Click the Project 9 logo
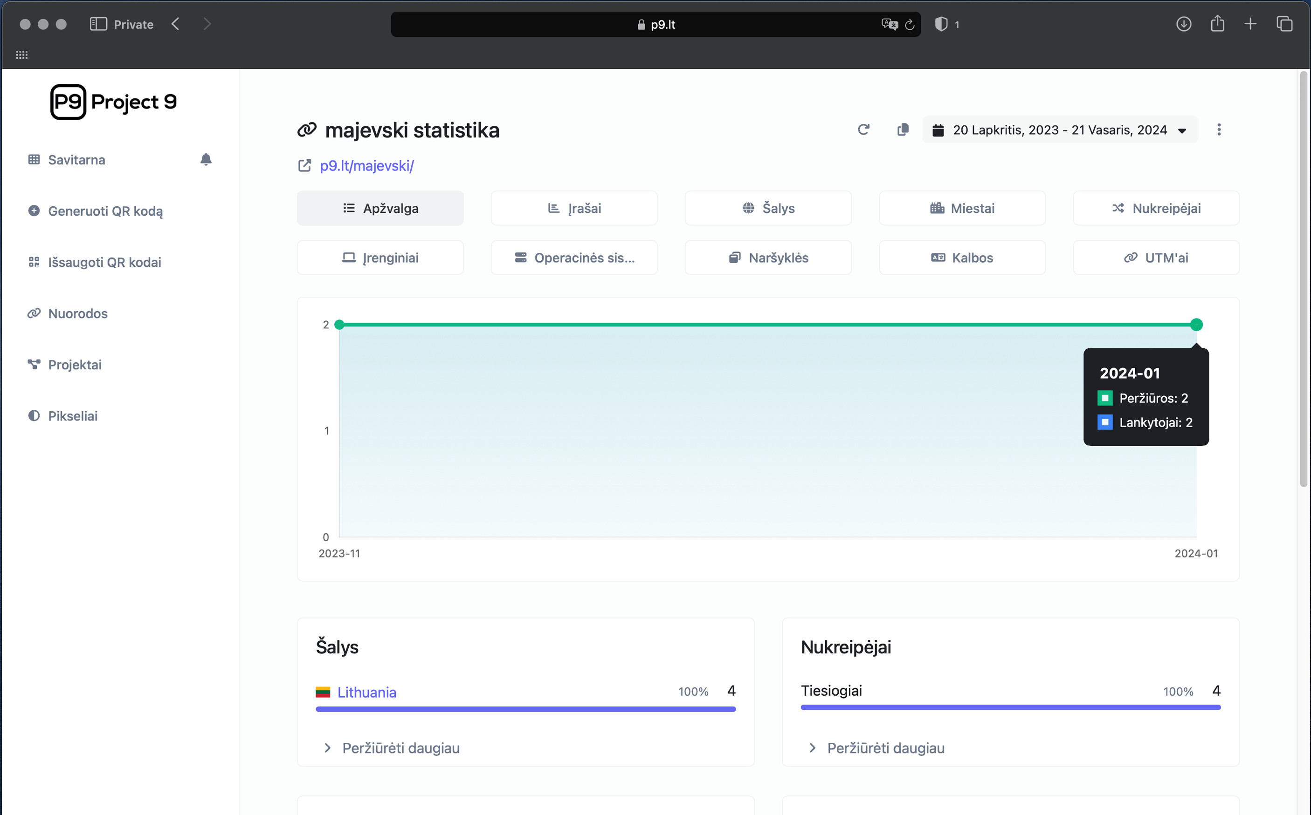The image size is (1311, 815). click(113, 102)
